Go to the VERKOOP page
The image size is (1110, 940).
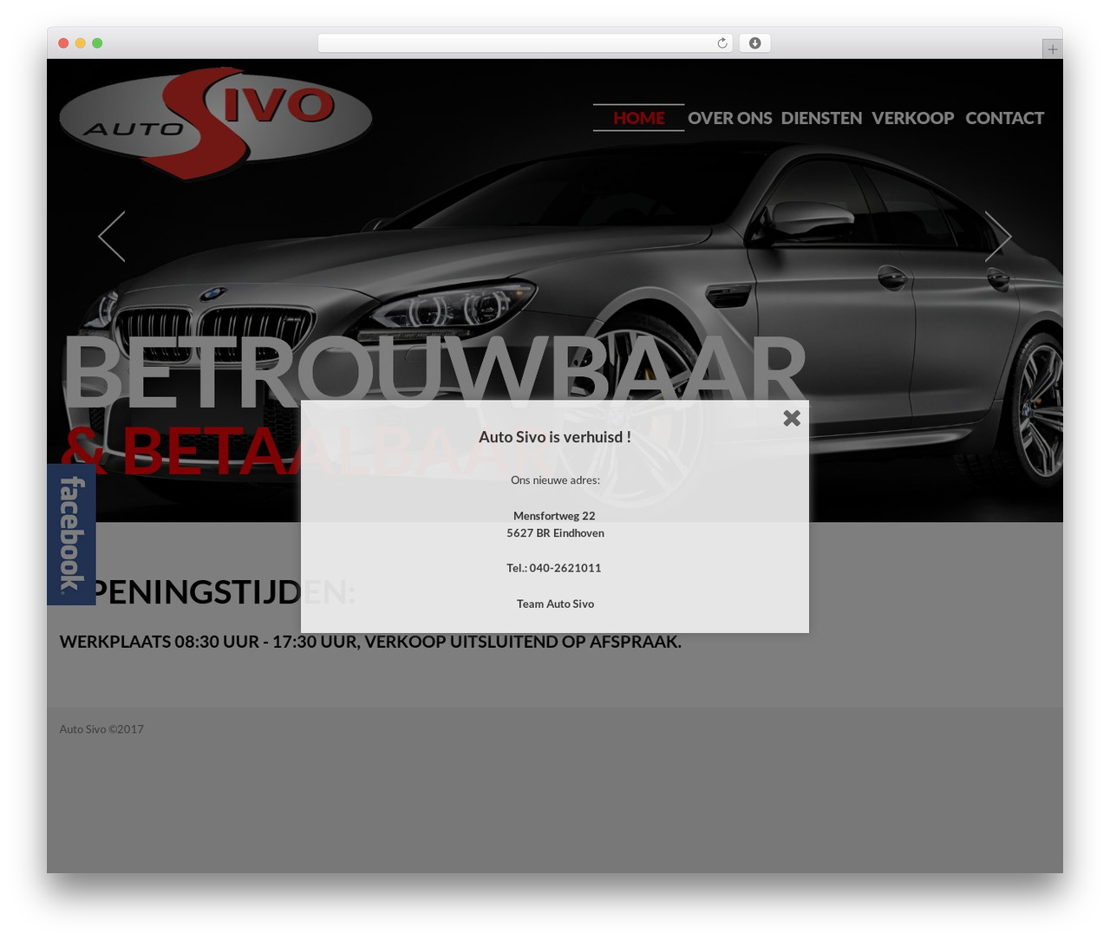click(x=912, y=118)
